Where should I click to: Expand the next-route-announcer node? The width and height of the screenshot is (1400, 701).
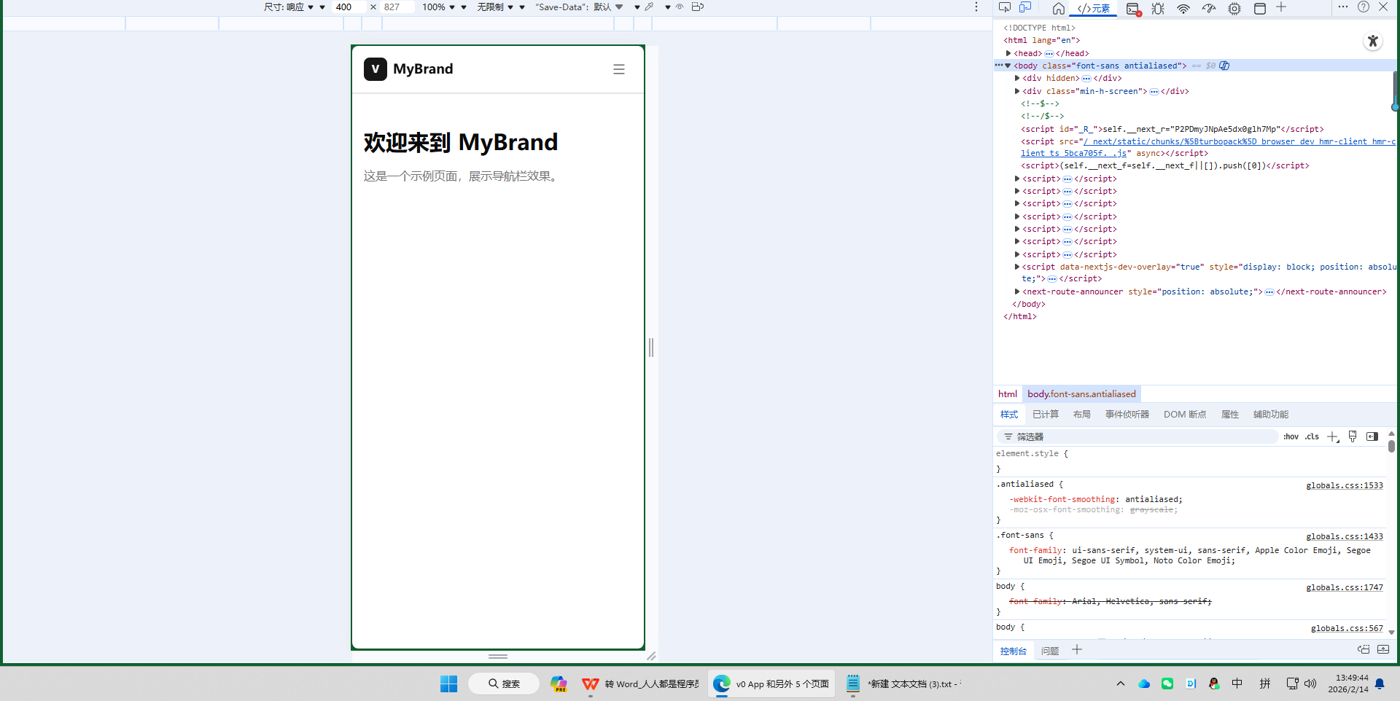pos(1017,291)
